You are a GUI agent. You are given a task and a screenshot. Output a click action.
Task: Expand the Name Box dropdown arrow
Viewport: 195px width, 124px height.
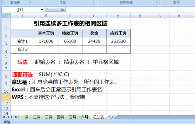coord(42,10)
